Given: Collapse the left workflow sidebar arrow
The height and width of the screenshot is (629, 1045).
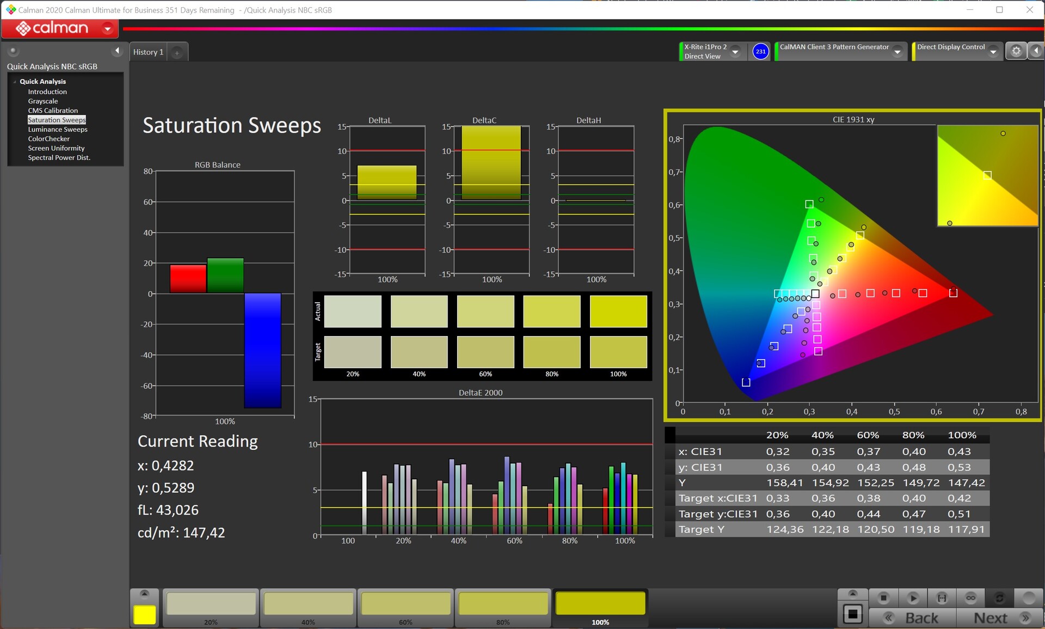Looking at the screenshot, I should pyautogui.click(x=117, y=51).
